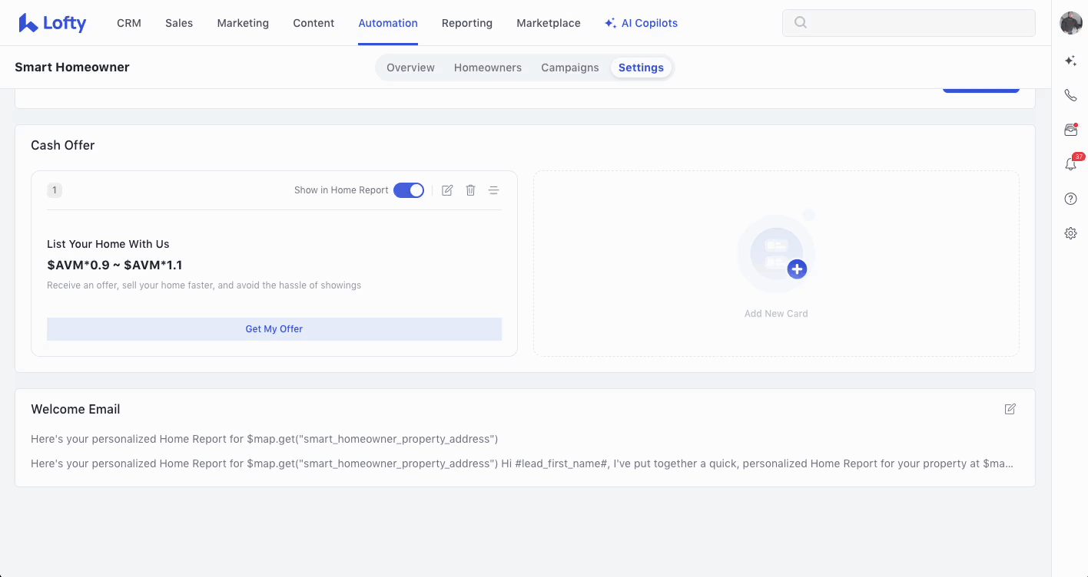Screen dimensions: 1088x577
Task: Add New Card to Cash Offer
Action: [776, 263]
